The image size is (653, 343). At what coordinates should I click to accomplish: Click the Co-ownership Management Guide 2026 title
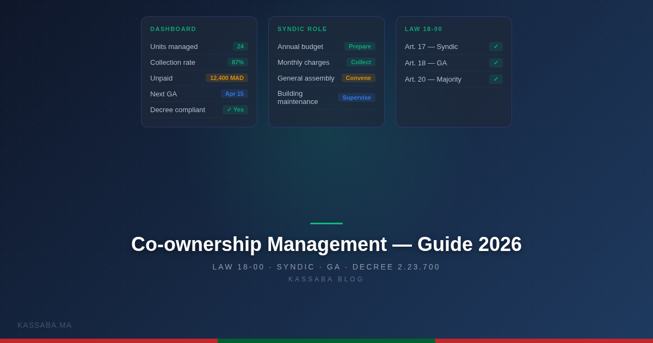click(326, 244)
